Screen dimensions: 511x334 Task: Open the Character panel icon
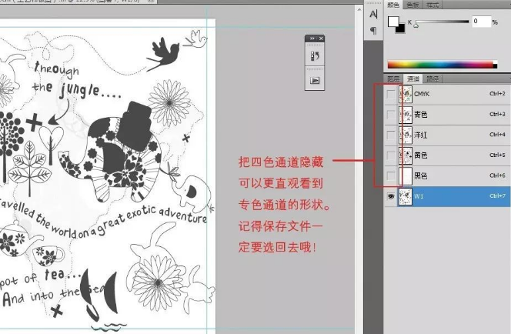(373, 14)
